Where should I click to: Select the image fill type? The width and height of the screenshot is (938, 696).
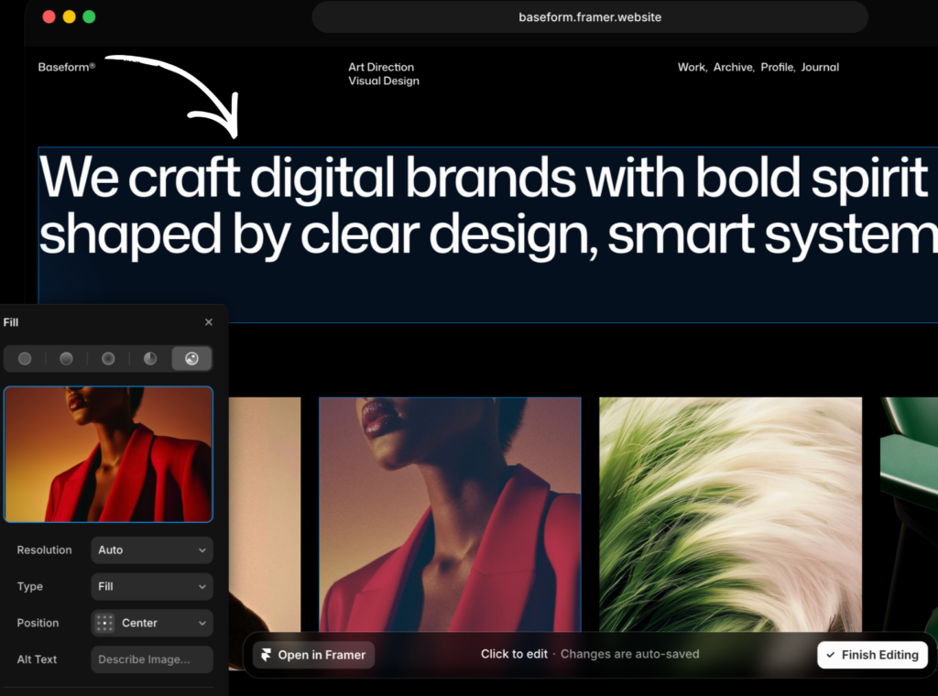(x=191, y=358)
